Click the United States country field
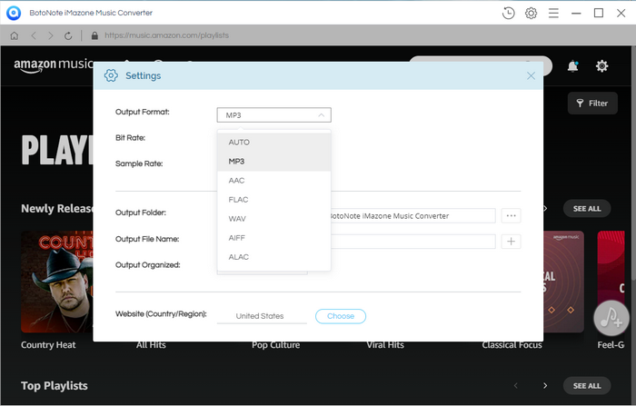The width and height of the screenshot is (636, 406). tap(262, 316)
